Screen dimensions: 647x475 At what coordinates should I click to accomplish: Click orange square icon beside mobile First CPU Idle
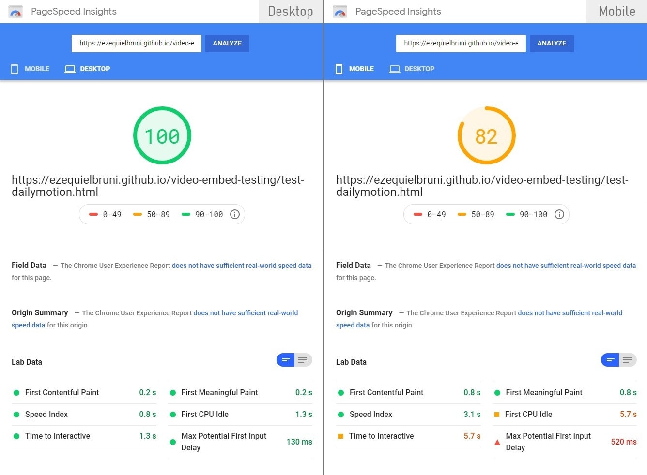click(497, 415)
